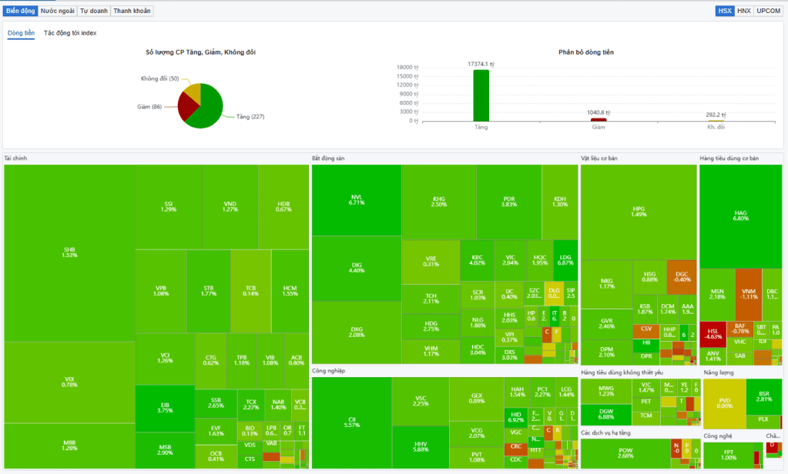Select the Dòng tiền sub-tab
Viewport: 788px width, 474px height.
point(21,33)
